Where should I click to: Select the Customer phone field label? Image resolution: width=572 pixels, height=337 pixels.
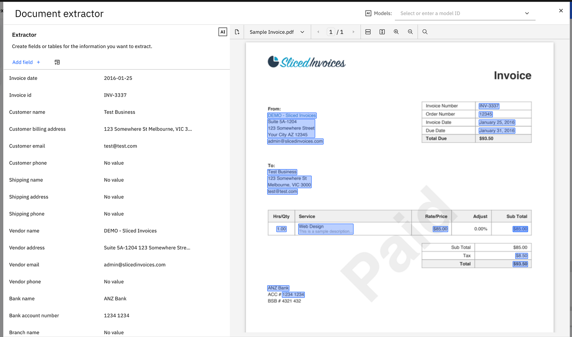click(x=28, y=163)
